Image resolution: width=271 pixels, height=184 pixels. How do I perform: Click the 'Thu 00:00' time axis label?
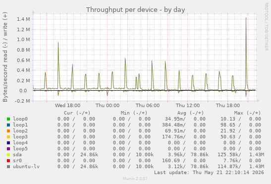coord(108,106)
